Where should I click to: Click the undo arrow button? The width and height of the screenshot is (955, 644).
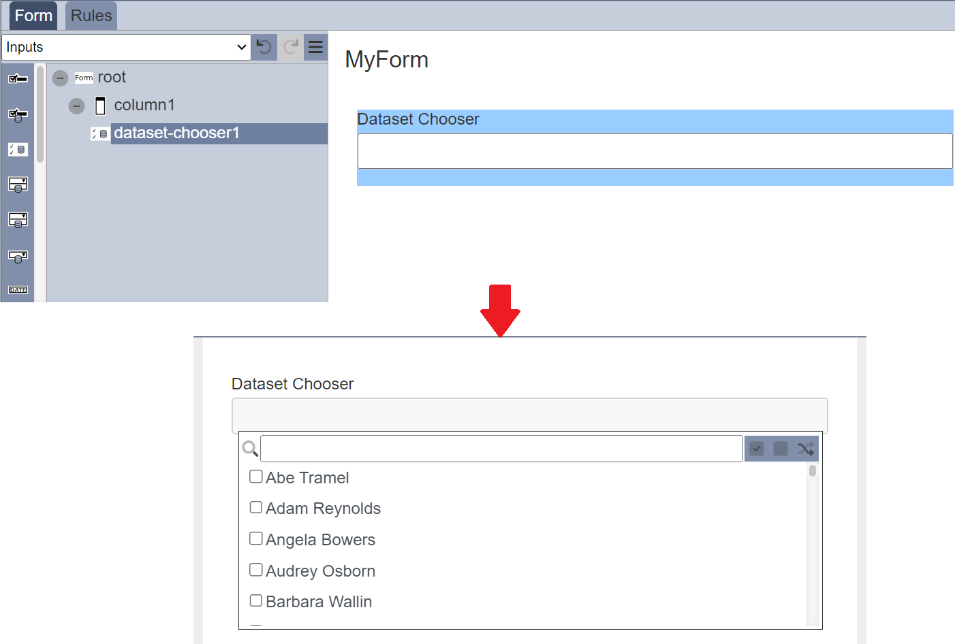point(264,47)
